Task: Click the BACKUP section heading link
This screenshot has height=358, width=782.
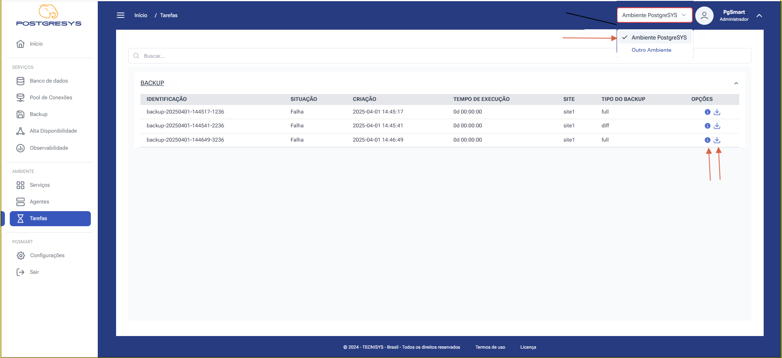Action: (x=152, y=83)
